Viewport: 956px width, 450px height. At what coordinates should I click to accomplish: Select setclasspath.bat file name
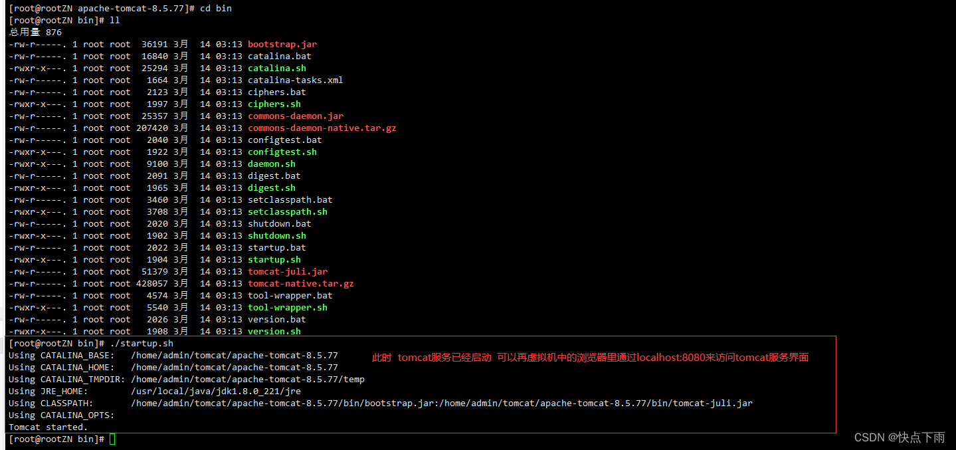pyautogui.click(x=290, y=199)
